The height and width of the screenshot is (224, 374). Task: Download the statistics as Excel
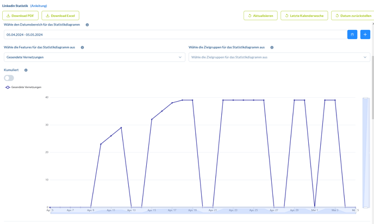click(x=60, y=16)
